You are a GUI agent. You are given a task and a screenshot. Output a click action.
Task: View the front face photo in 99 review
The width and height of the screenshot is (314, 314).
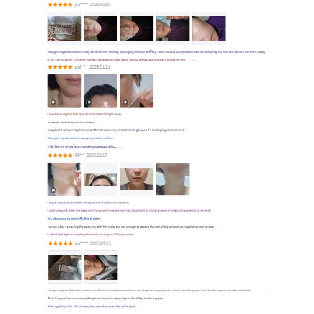[x=137, y=179]
